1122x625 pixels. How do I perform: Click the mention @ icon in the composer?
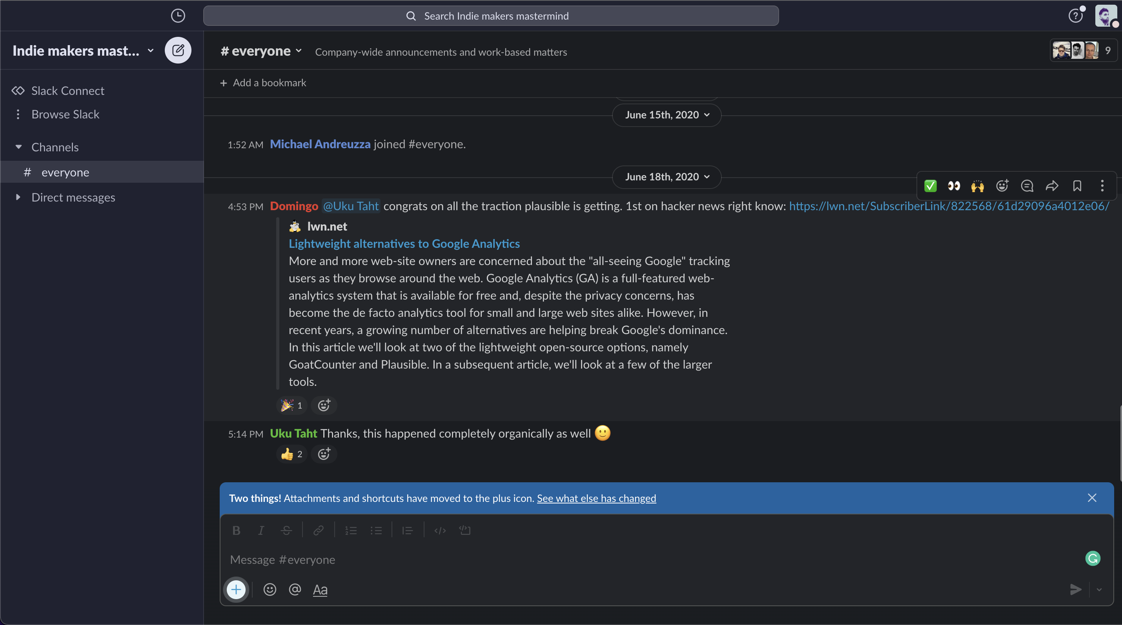pyautogui.click(x=295, y=589)
